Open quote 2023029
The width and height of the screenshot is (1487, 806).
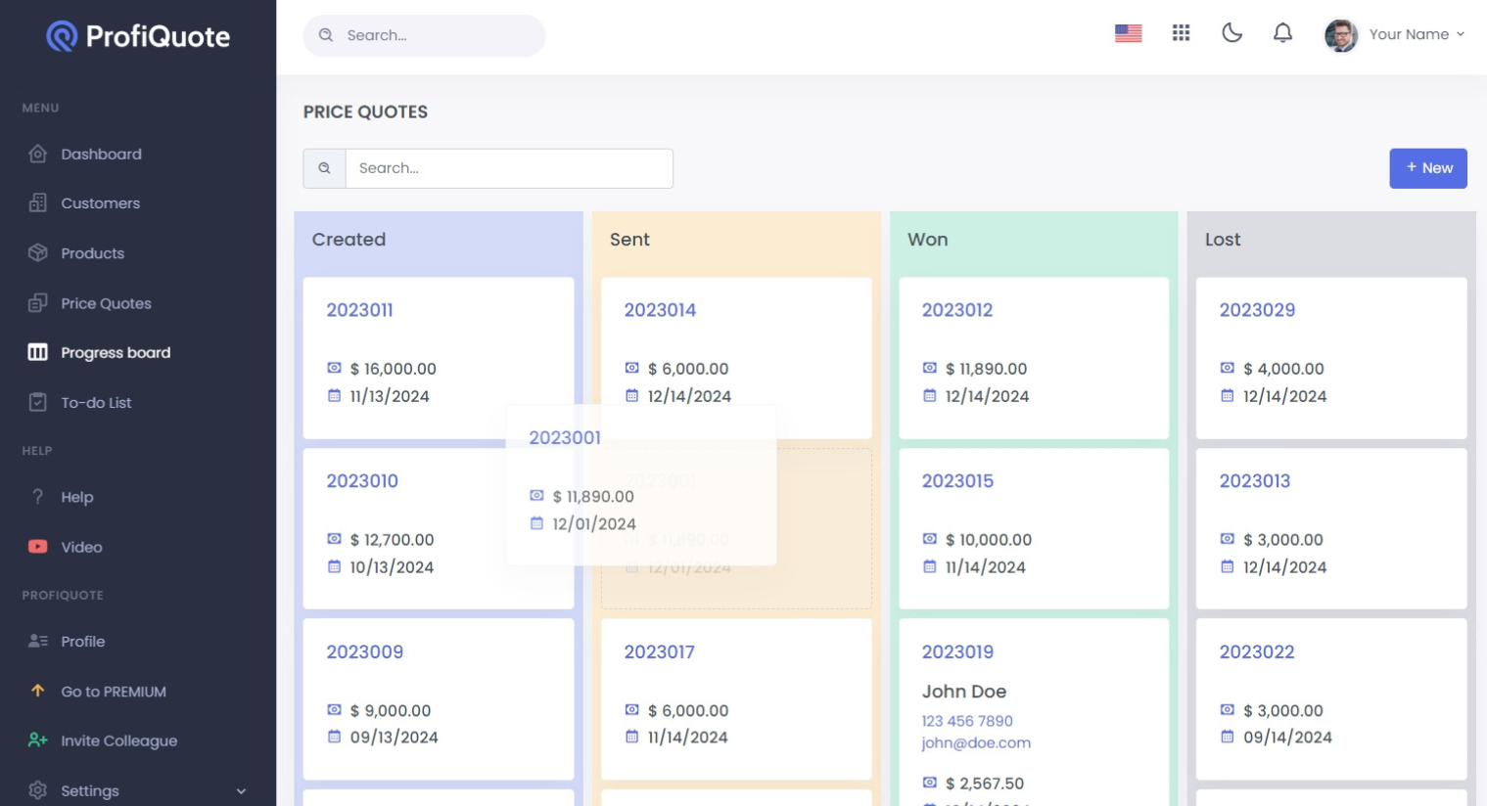point(1257,310)
